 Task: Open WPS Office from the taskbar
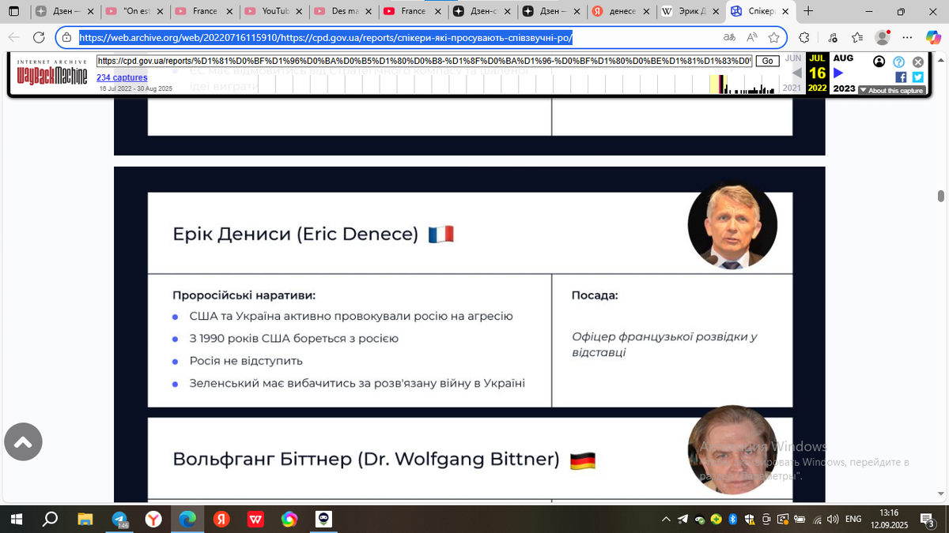pos(255,519)
